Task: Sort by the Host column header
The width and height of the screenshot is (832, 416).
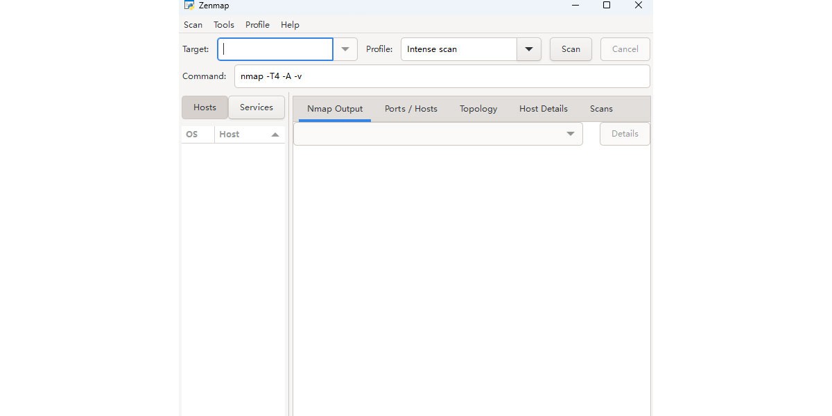Action: coord(250,135)
